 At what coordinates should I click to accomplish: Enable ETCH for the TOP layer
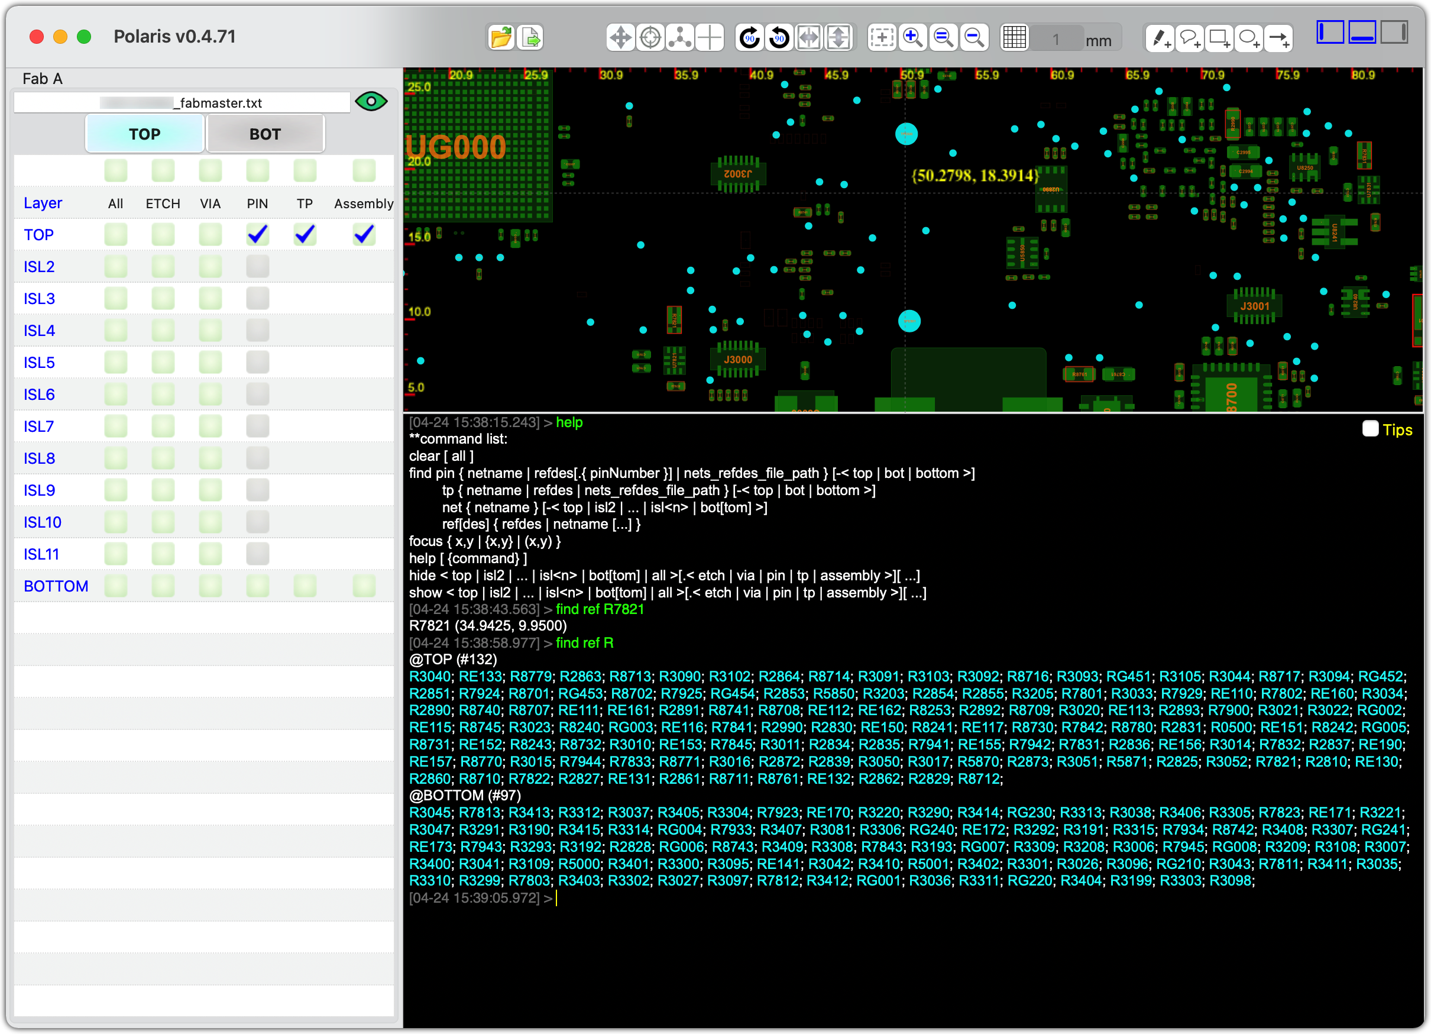[x=163, y=235]
